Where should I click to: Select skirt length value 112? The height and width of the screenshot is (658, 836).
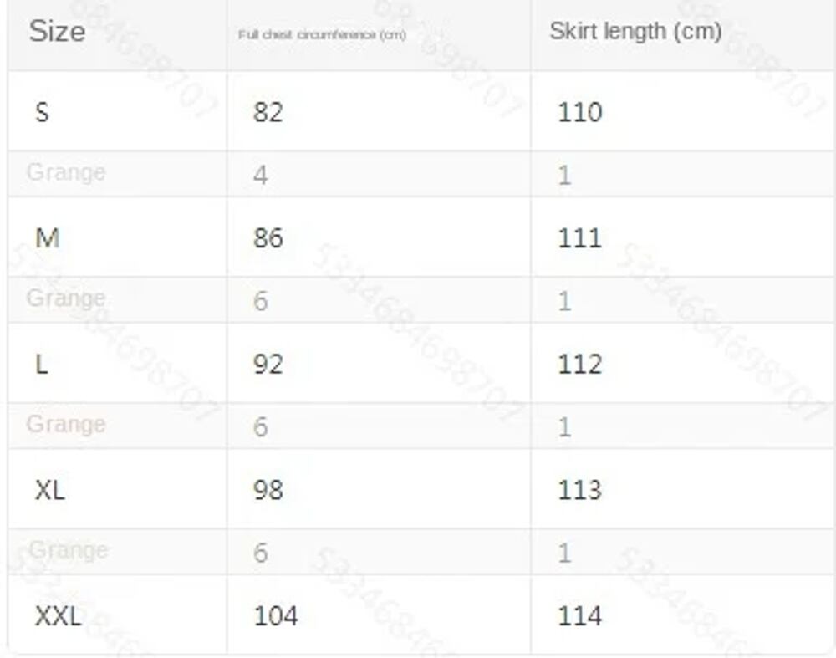[579, 364]
